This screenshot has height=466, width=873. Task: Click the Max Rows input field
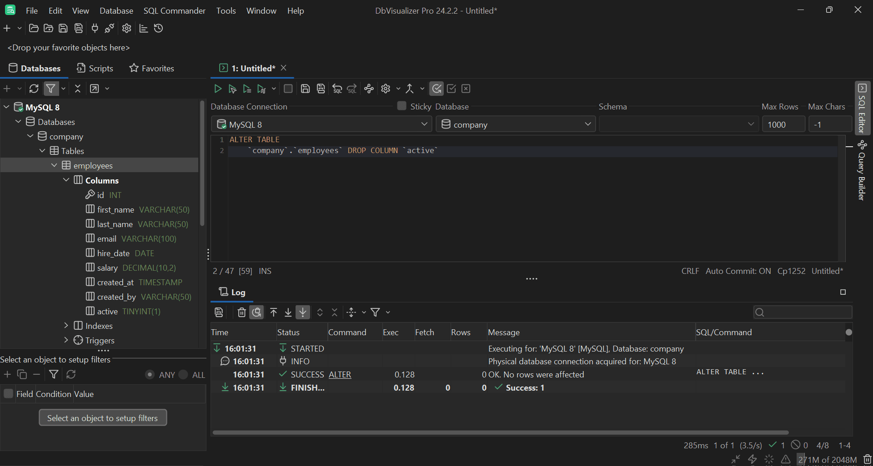click(x=783, y=124)
